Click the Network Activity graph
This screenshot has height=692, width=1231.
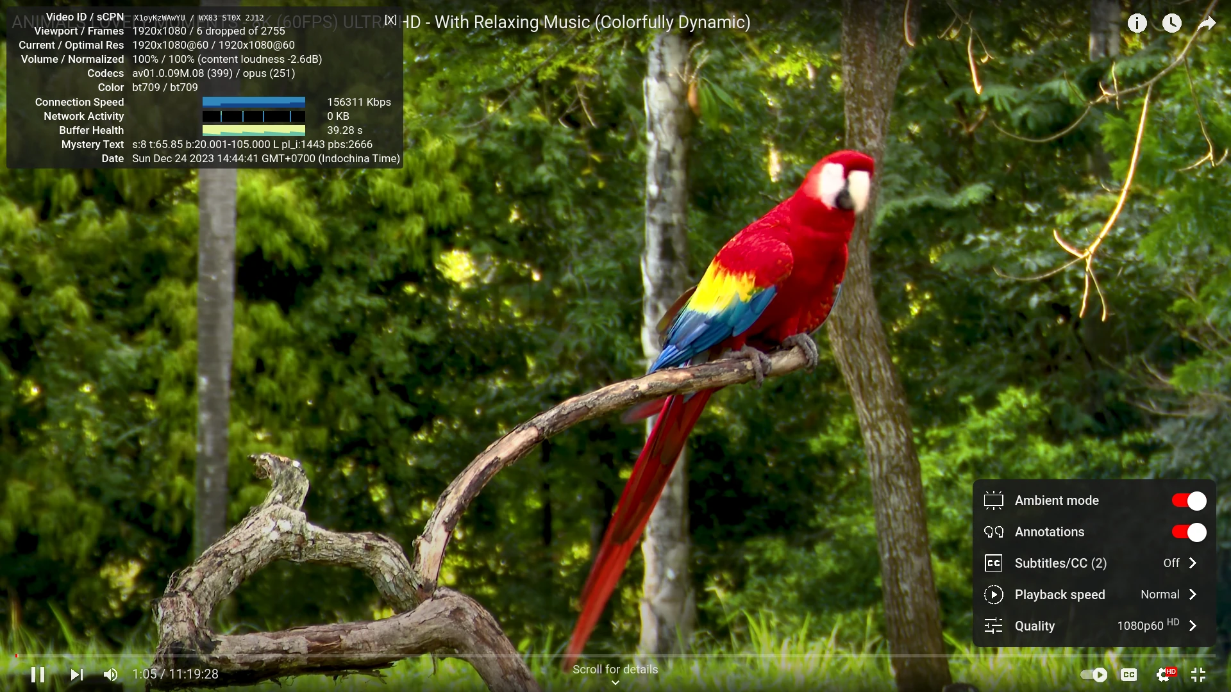click(x=254, y=116)
